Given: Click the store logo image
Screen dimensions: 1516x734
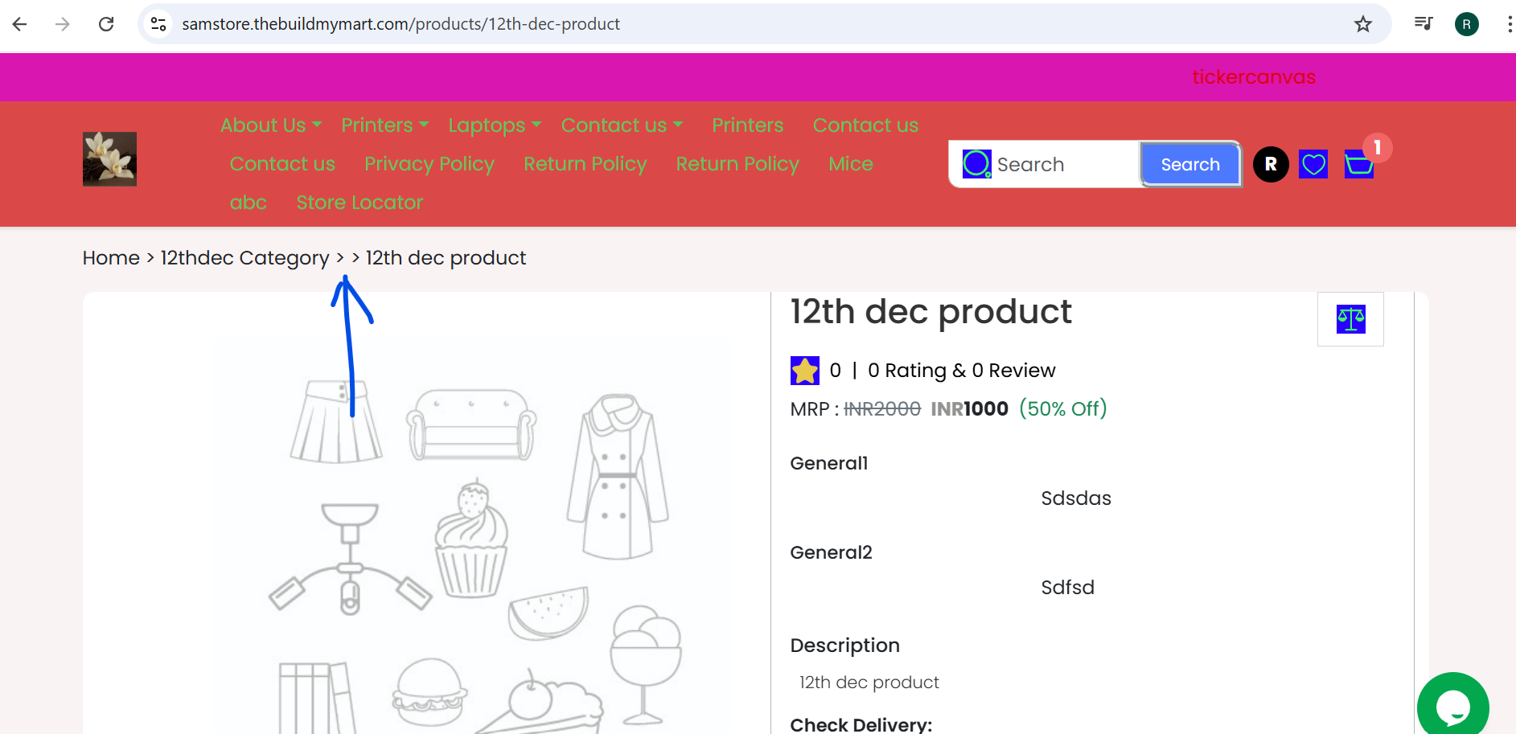Looking at the screenshot, I should [x=109, y=159].
